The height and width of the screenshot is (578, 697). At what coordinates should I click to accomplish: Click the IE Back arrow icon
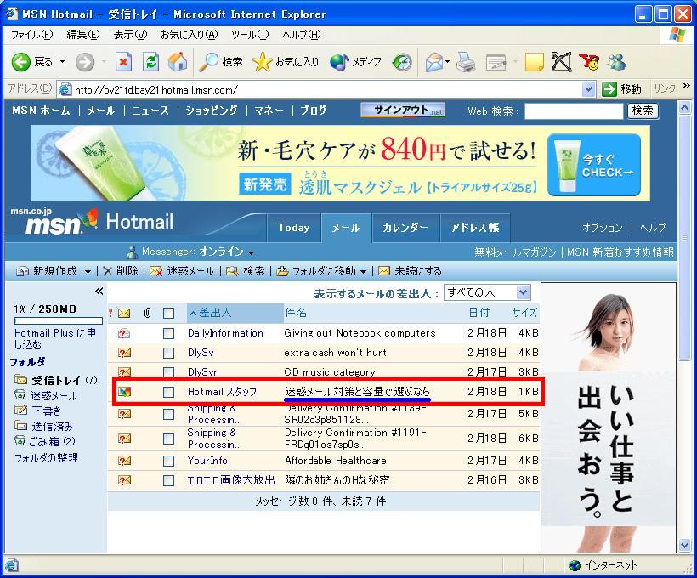(20, 62)
